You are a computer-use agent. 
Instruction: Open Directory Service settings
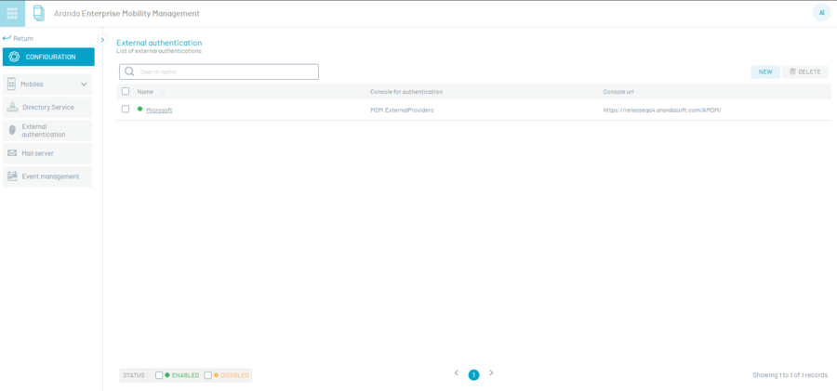pyautogui.click(x=47, y=107)
